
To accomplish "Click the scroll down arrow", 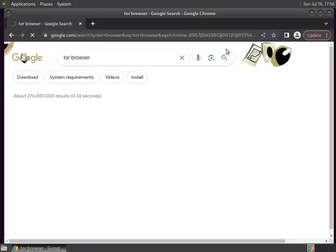I will pyautogui.click(x=331, y=236).
